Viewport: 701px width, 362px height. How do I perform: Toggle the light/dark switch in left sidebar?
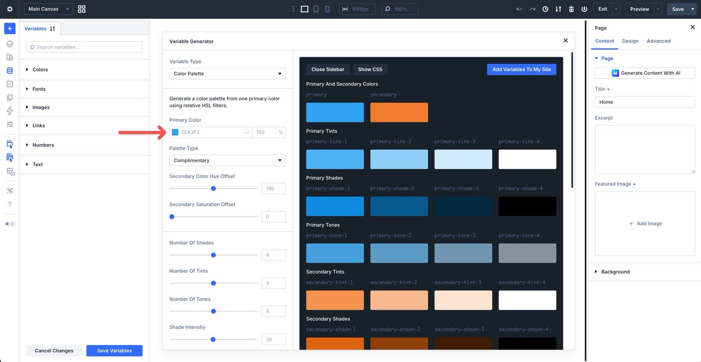tap(10, 224)
